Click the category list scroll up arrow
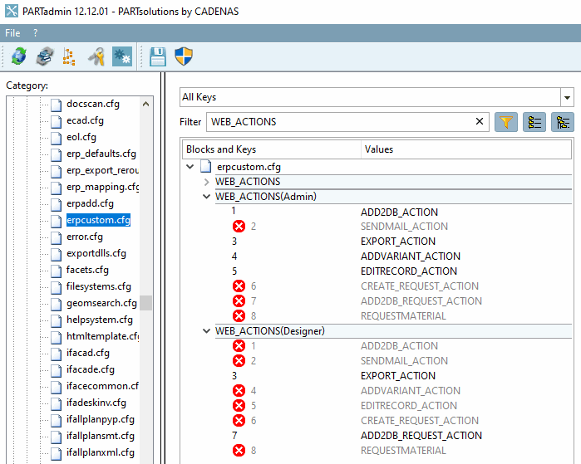581x464 pixels. (x=146, y=105)
